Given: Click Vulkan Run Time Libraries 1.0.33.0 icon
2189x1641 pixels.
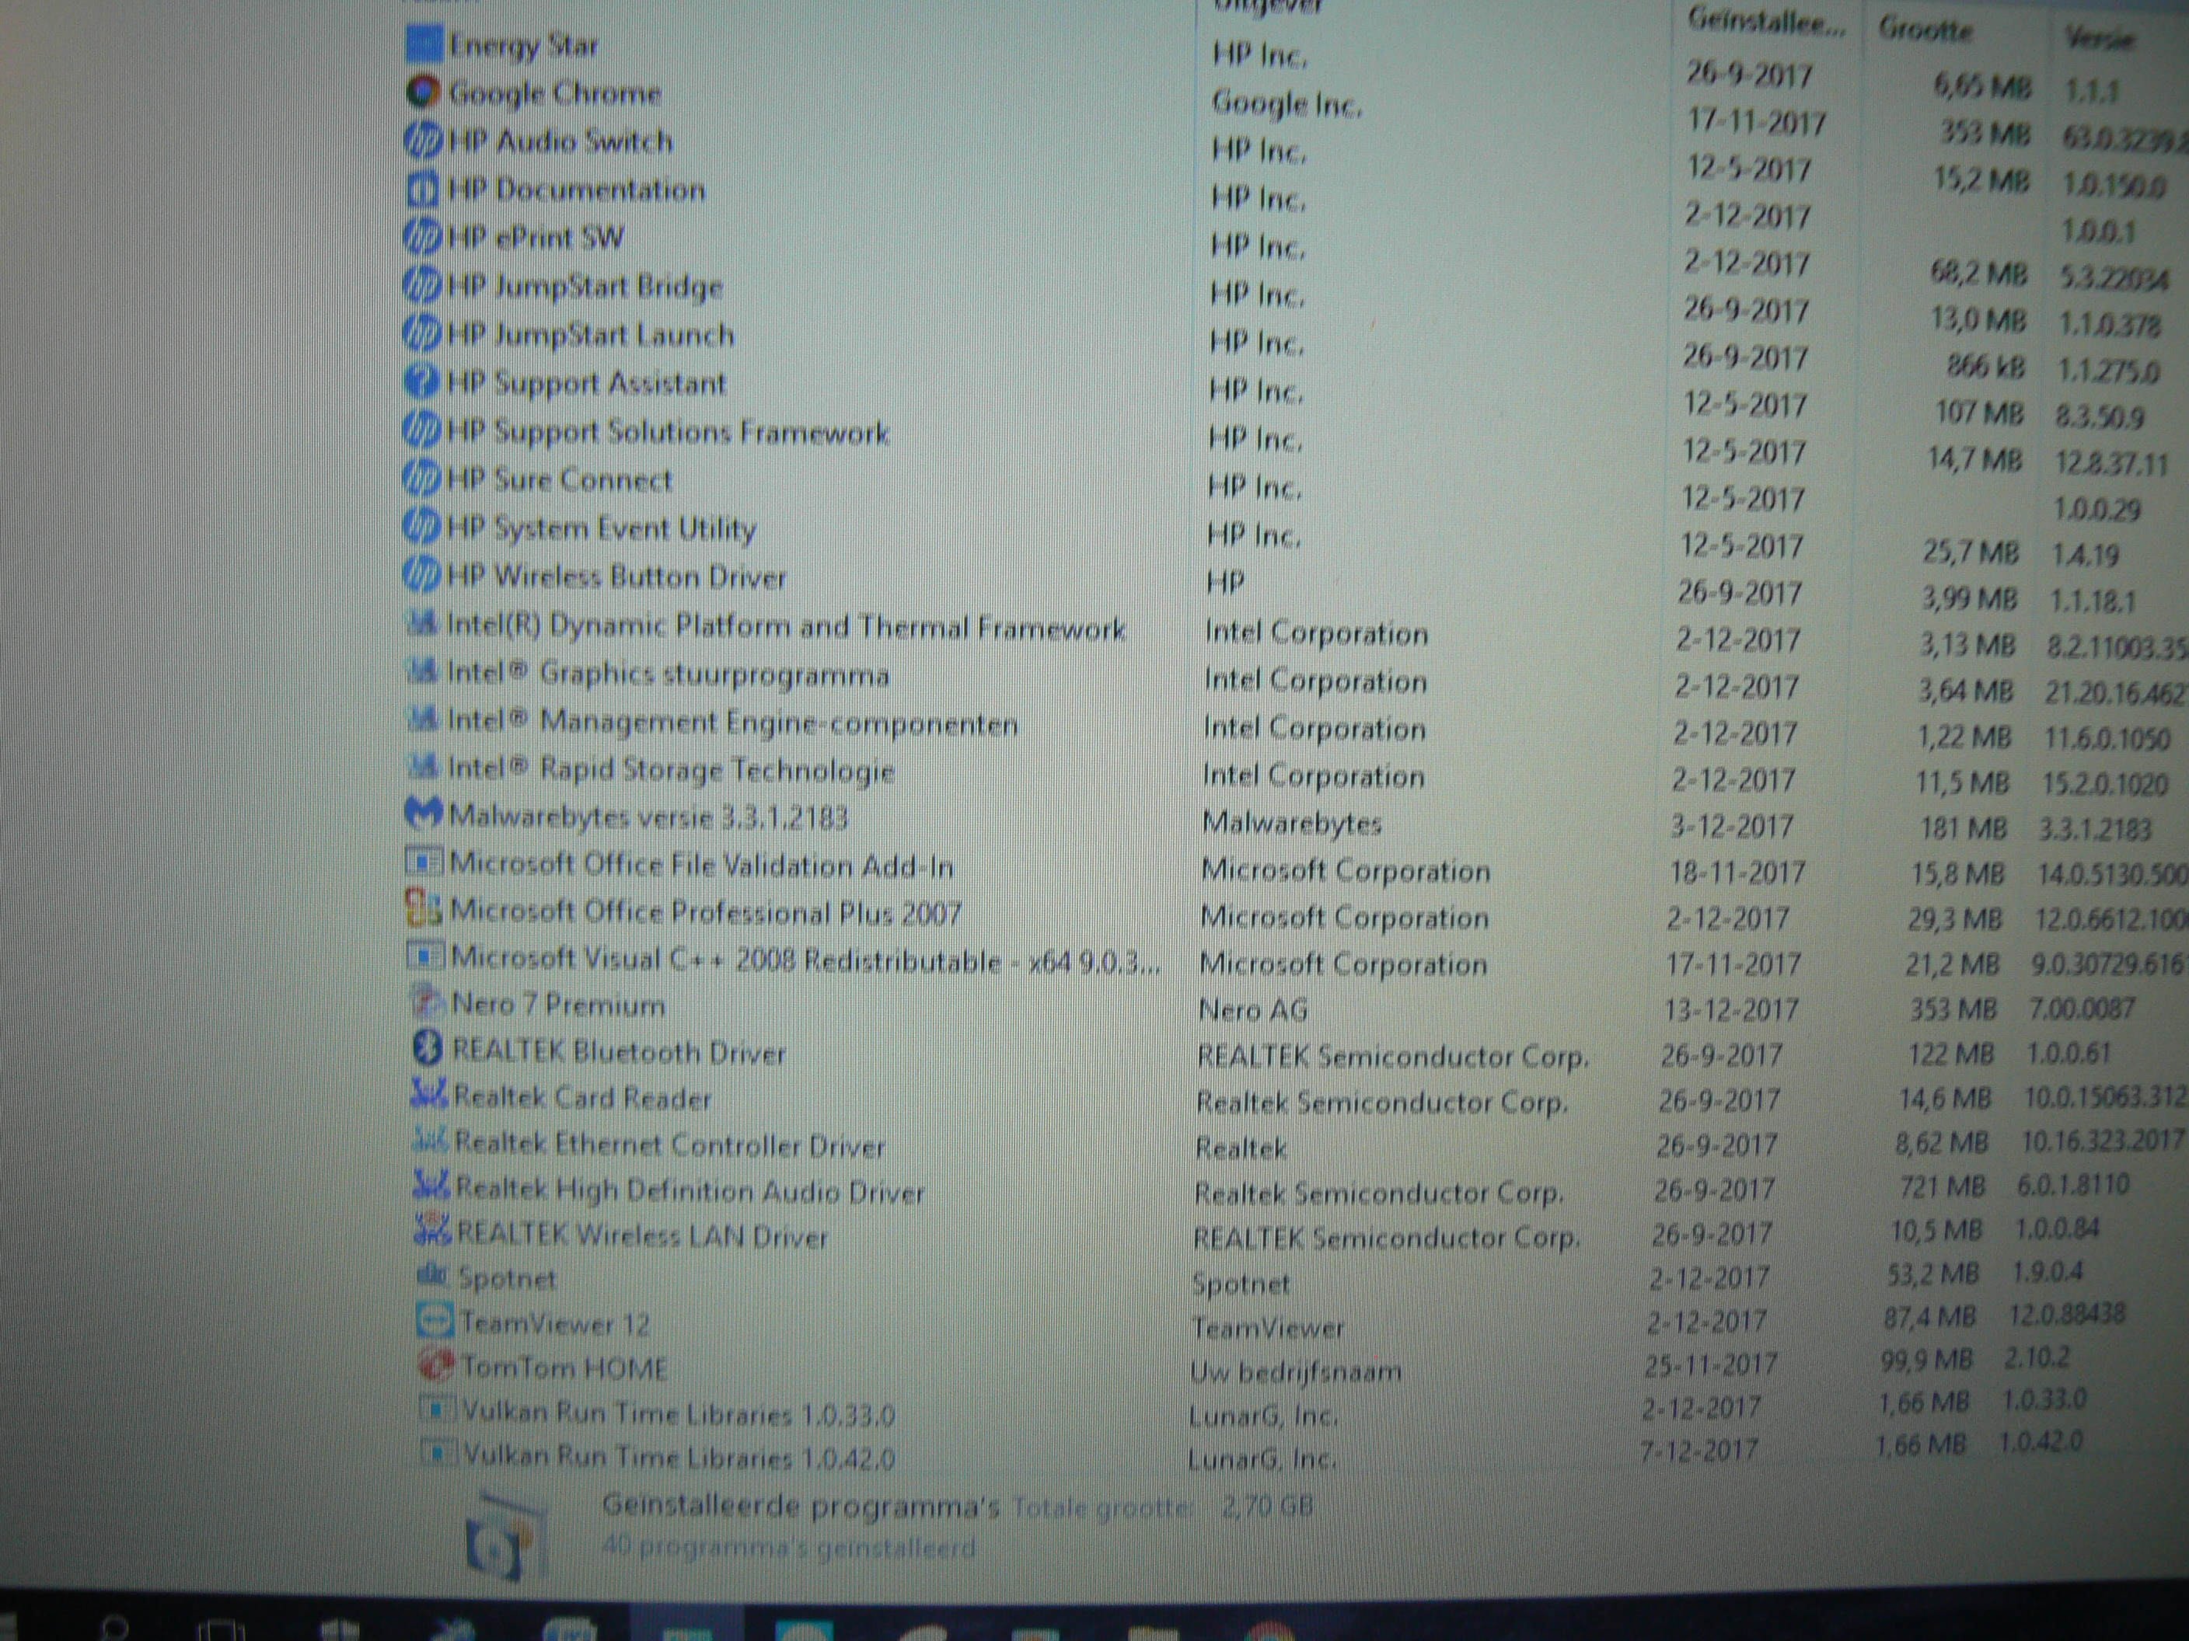Looking at the screenshot, I should coord(438,1410).
